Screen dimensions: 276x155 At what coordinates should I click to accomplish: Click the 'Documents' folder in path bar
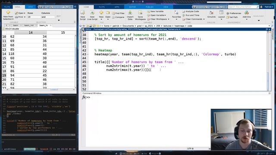128,26
